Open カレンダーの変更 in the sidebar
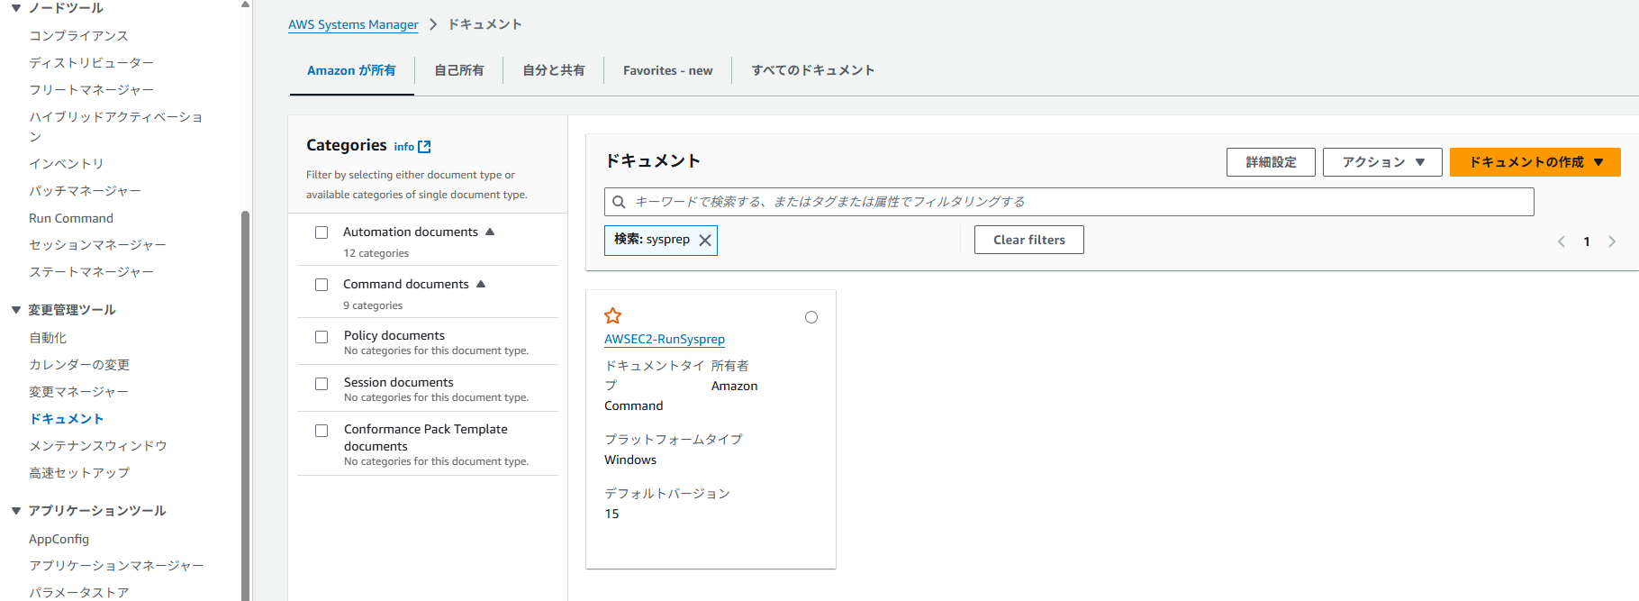The height and width of the screenshot is (601, 1639). click(79, 365)
